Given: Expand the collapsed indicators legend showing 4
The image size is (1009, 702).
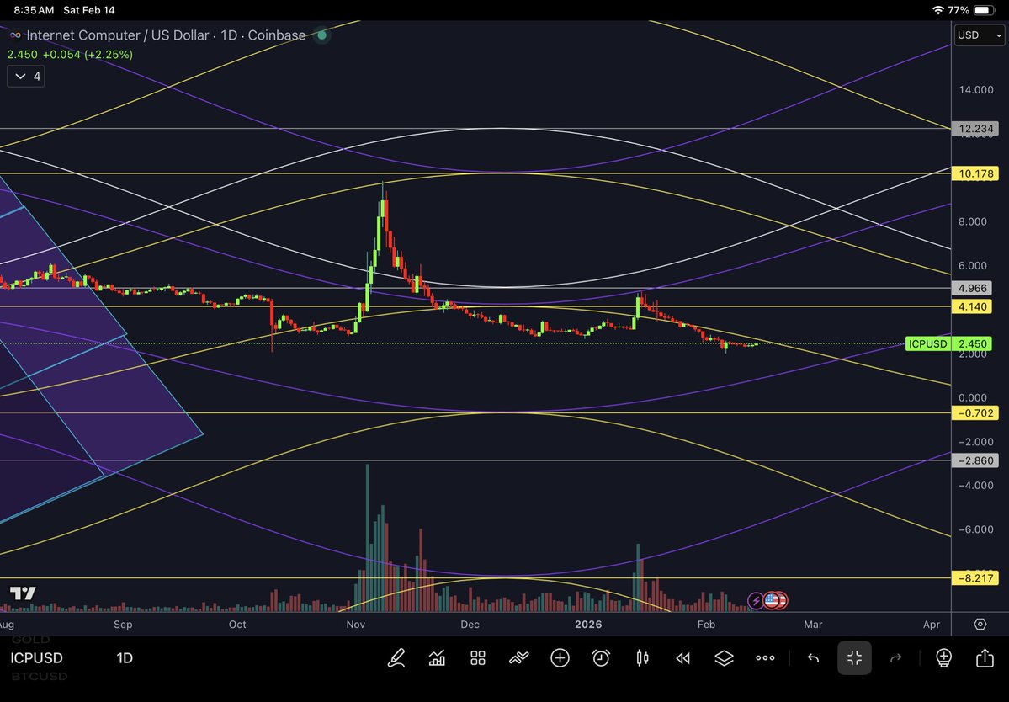Looking at the screenshot, I should point(26,77).
